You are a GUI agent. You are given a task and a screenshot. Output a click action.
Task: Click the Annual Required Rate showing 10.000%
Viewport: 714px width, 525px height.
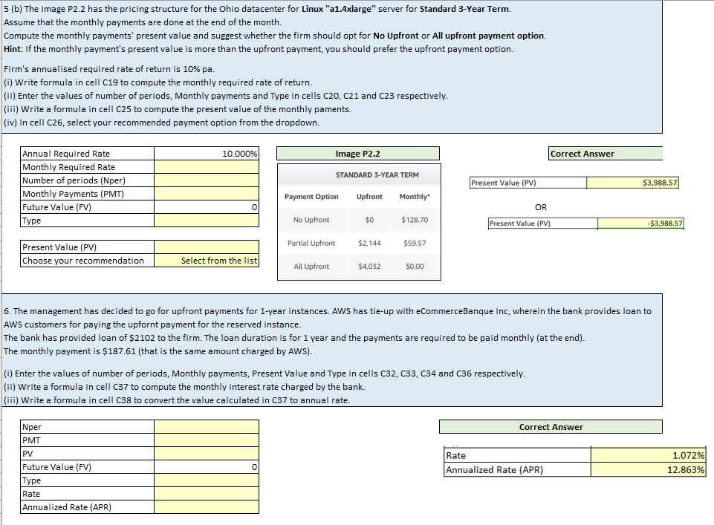tap(206, 153)
